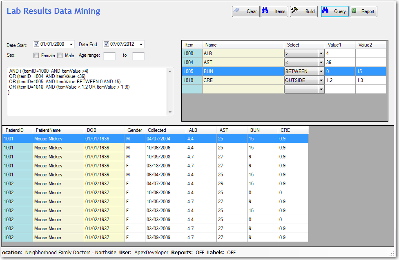Expand the BETWEEN dropdown in BUN row
Viewport: 399px width, 260px height.
pos(321,71)
